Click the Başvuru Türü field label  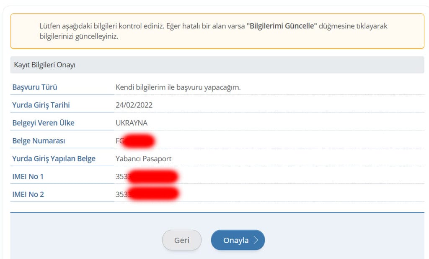click(x=35, y=87)
